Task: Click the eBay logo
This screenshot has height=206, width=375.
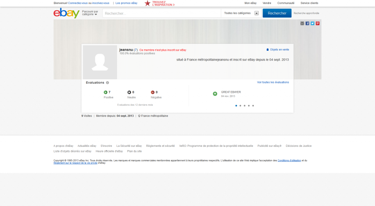Action: tap(67, 13)
